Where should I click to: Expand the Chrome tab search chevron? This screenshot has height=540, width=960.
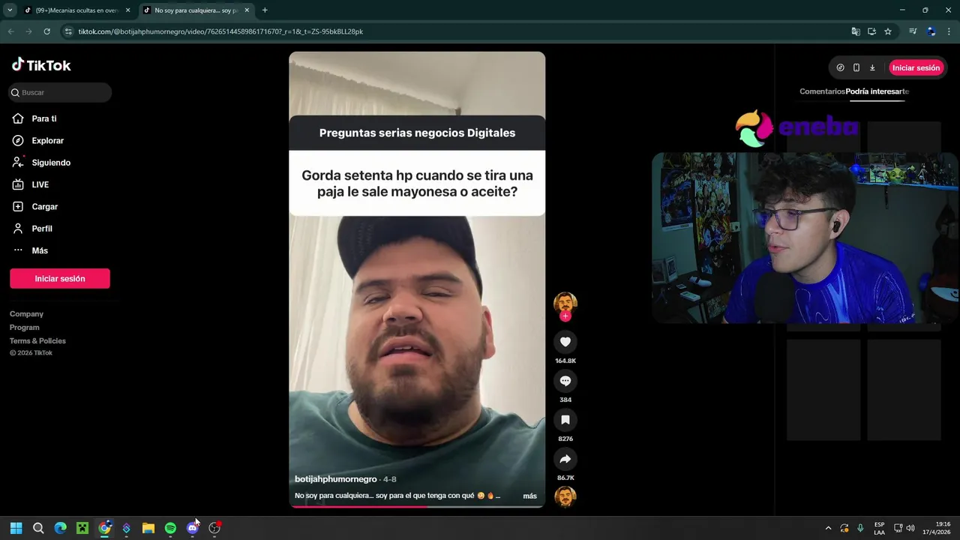pos(10,10)
